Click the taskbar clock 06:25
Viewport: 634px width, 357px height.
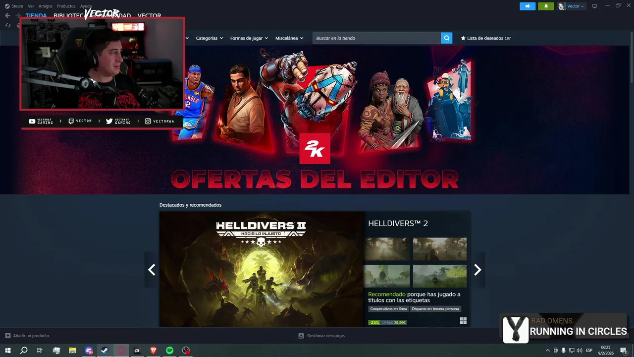tap(606, 351)
